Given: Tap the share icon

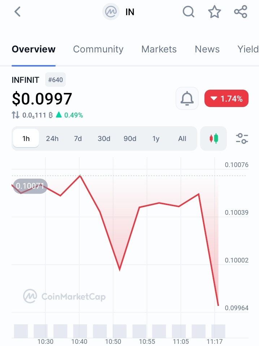Looking at the screenshot, I should [241, 12].
